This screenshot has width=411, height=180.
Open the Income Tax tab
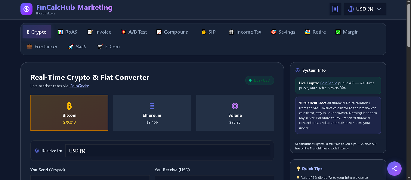point(245,32)
